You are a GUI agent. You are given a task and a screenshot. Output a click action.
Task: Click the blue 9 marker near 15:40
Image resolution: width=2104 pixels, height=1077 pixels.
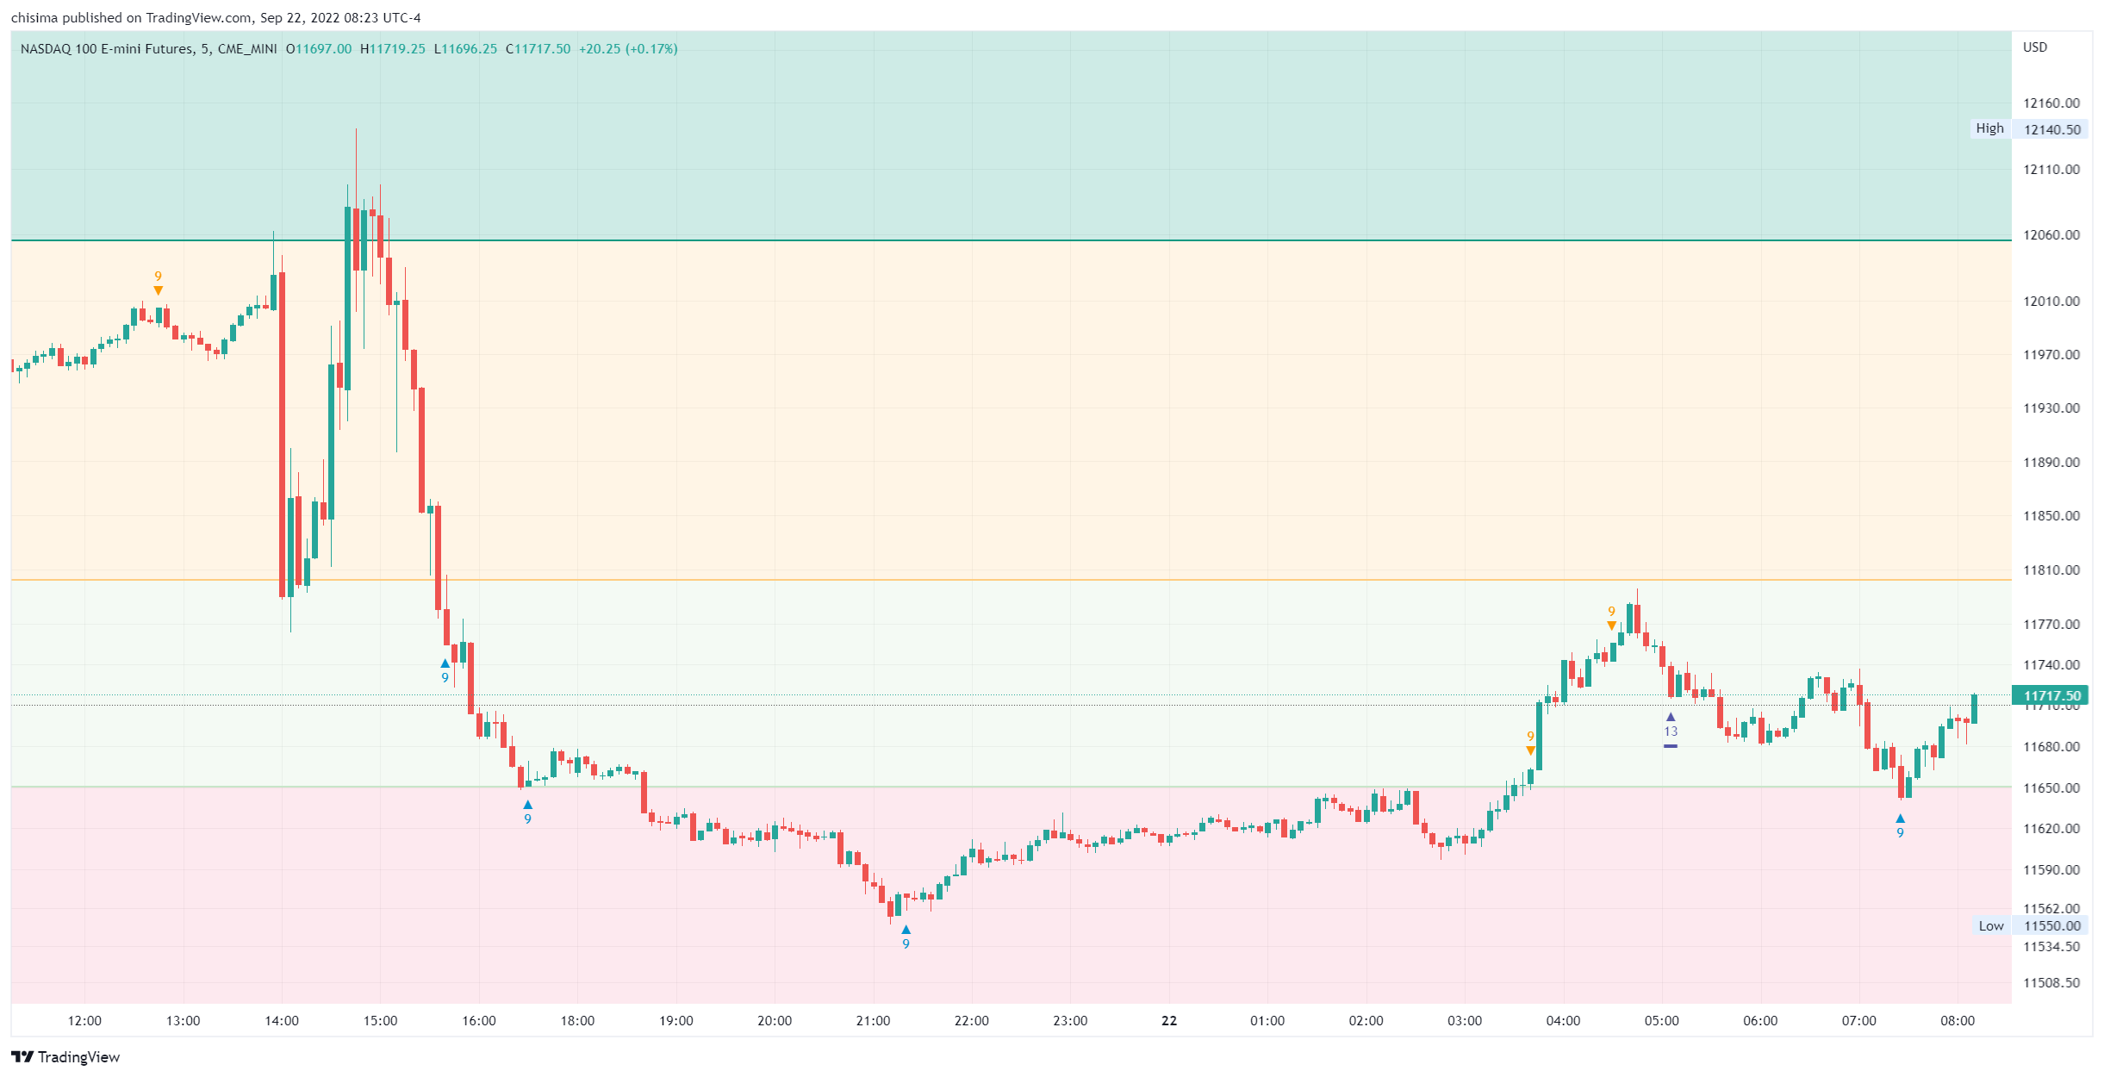(445, 670)
